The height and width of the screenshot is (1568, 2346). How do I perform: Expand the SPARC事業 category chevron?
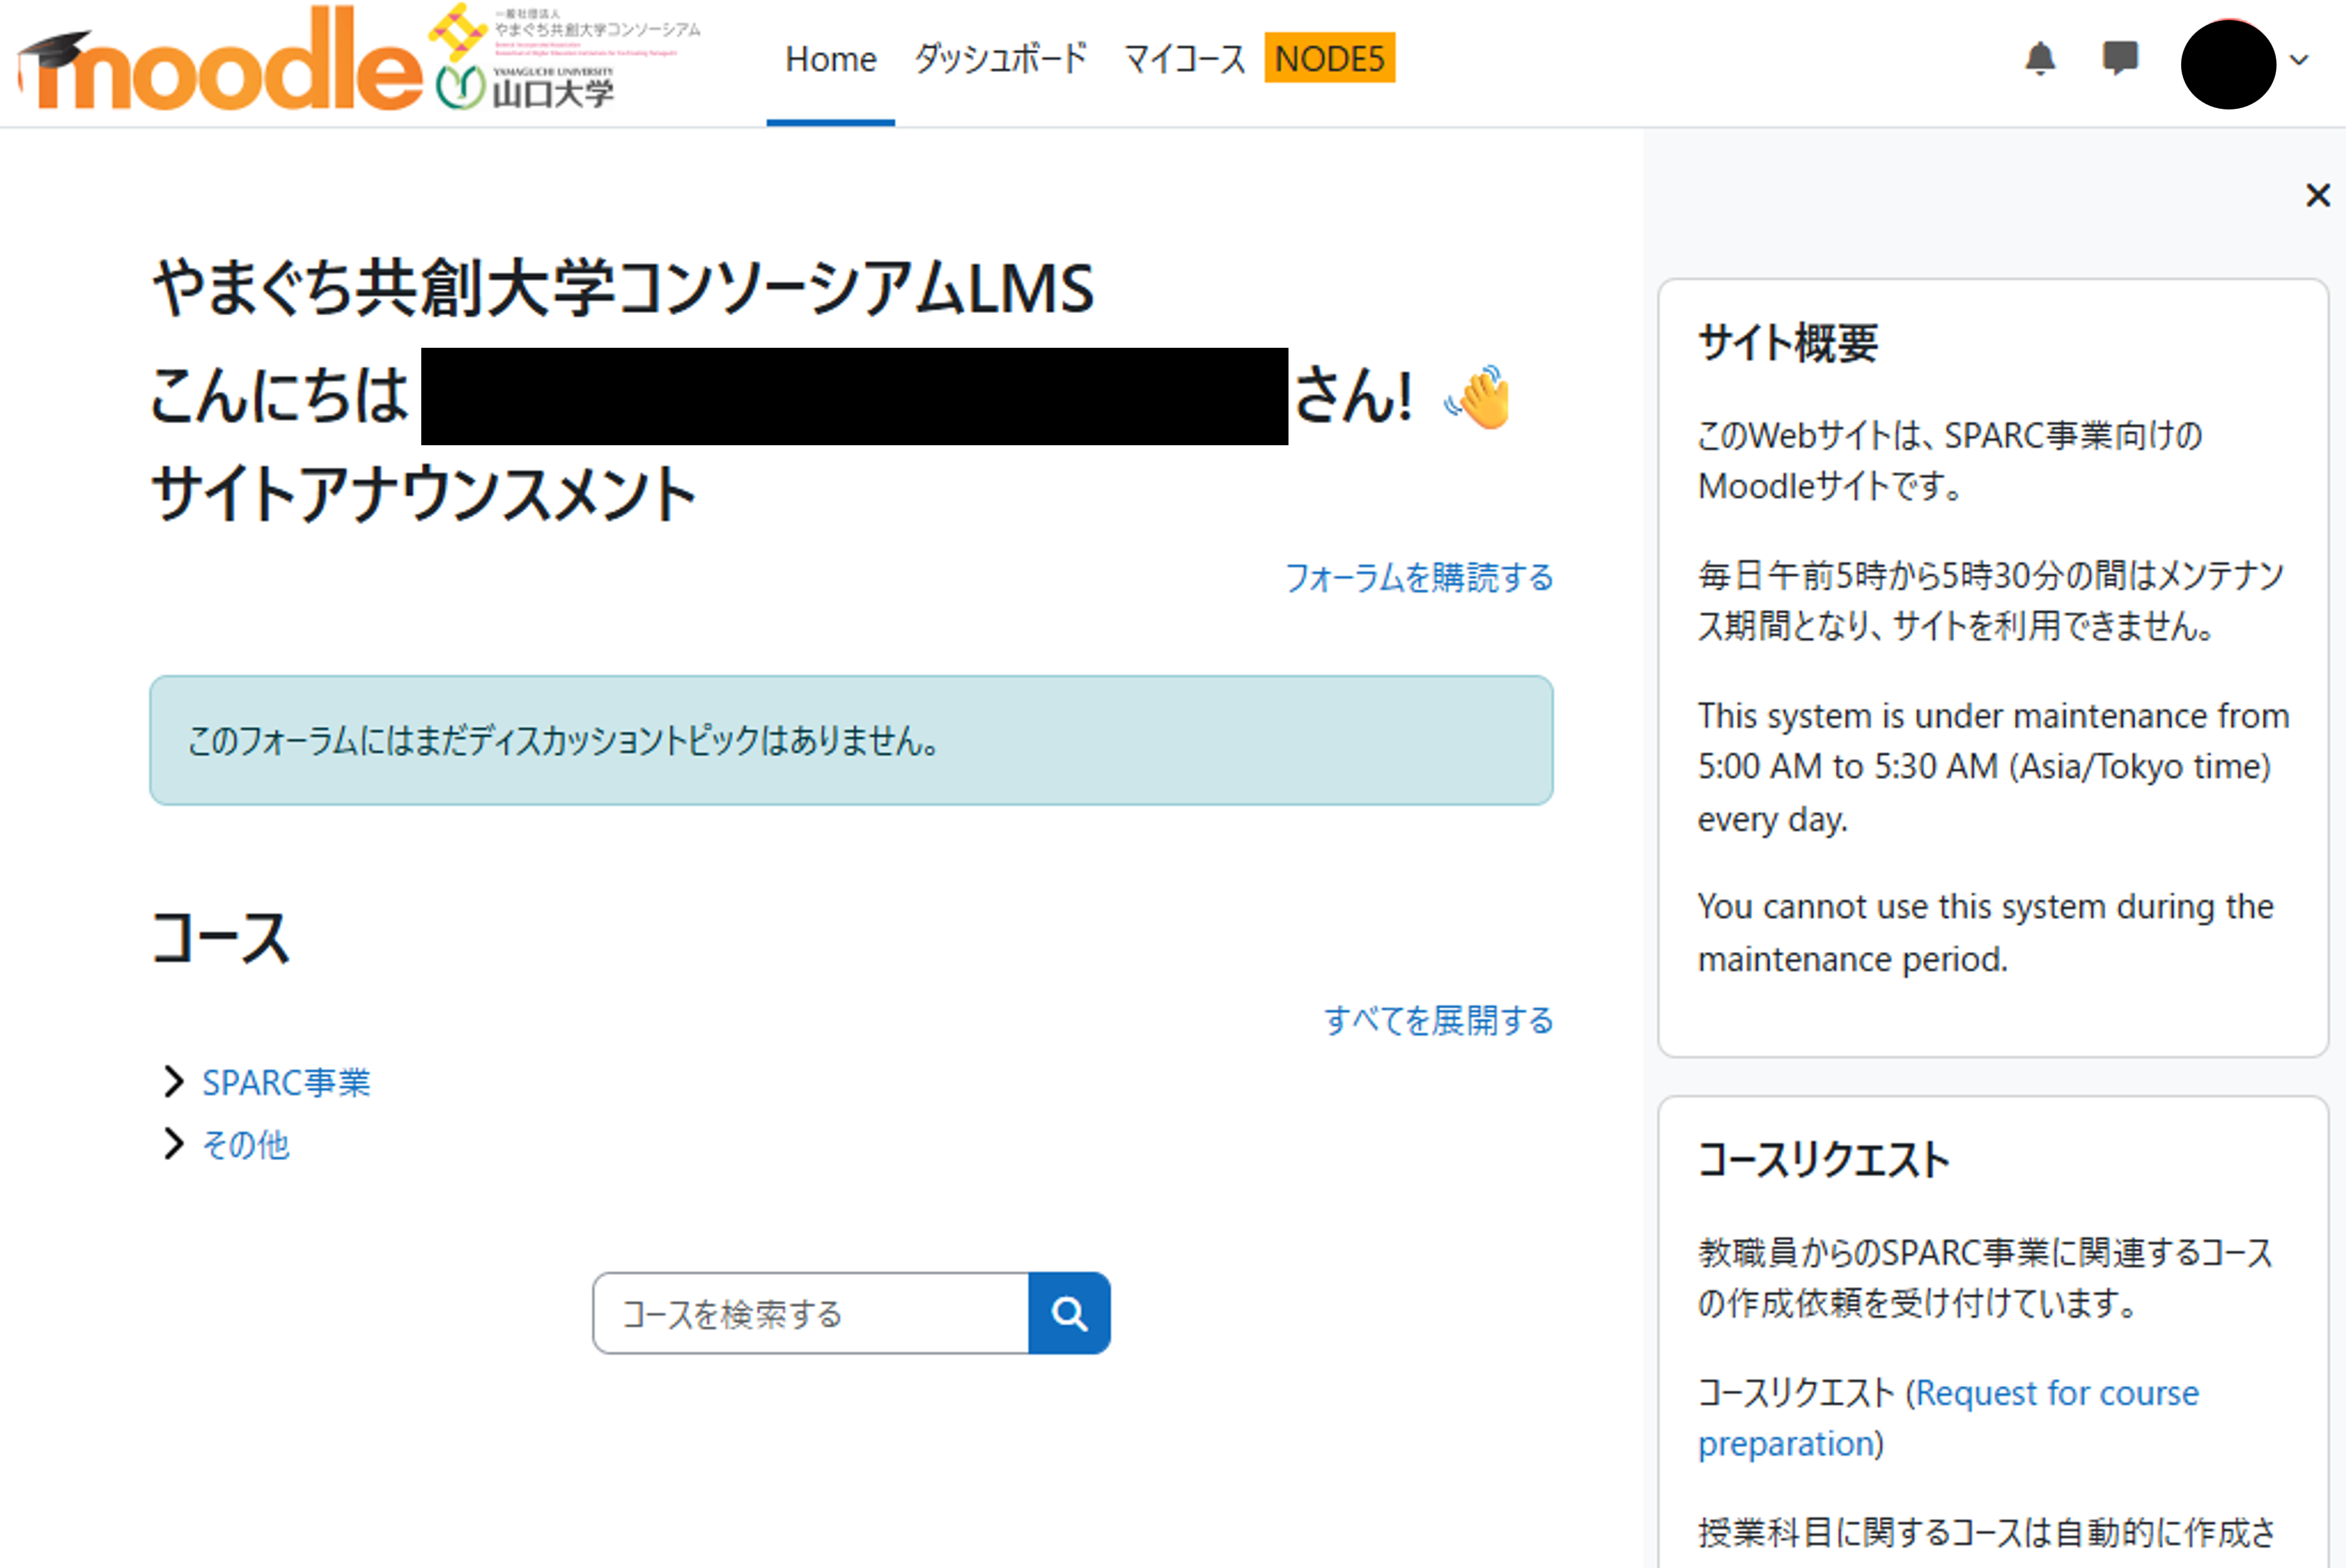(x=174, y=1081)
